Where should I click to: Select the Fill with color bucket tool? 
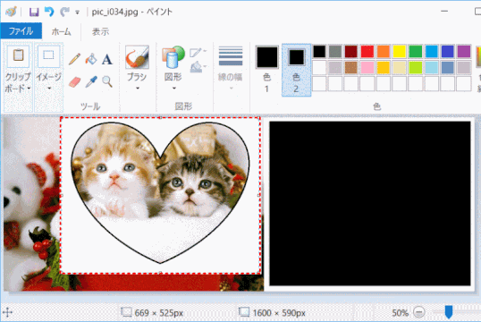[x=91, y=59]
